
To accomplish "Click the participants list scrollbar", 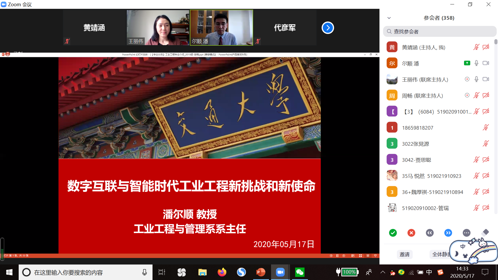I will coord(496,42).
